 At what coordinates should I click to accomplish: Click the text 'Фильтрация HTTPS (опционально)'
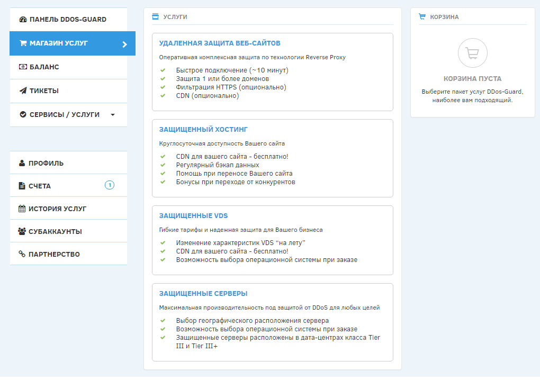(231, 87)
